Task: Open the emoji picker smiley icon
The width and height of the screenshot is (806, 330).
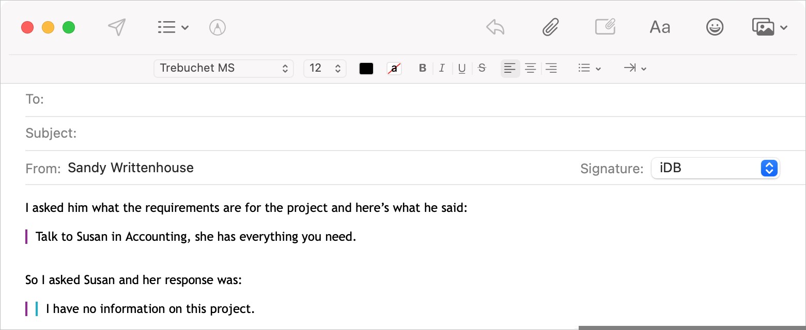Action: point(715,27)
